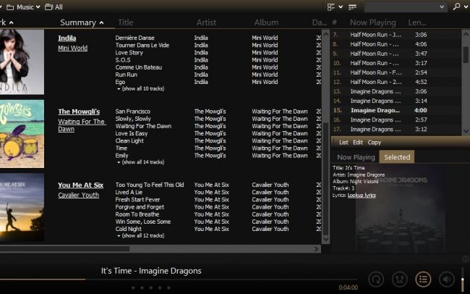Open the Music library dropdown
The height and width of the screenshot is (294, 470).
27,7
